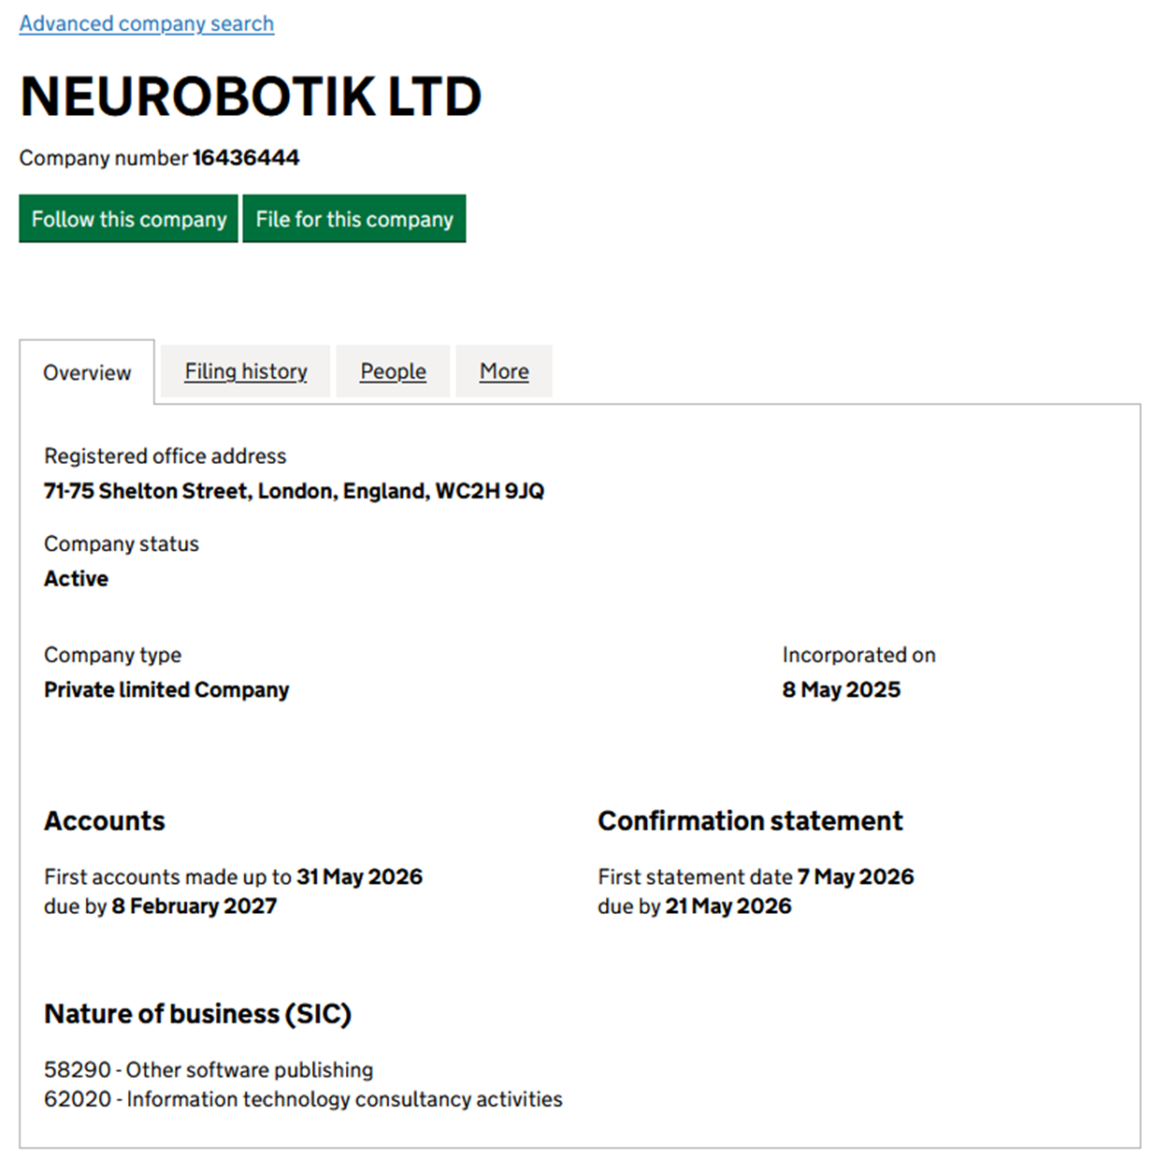Return to the Overview tab
This screenshot has height=1159, width=1153.
tap(86, 372)
